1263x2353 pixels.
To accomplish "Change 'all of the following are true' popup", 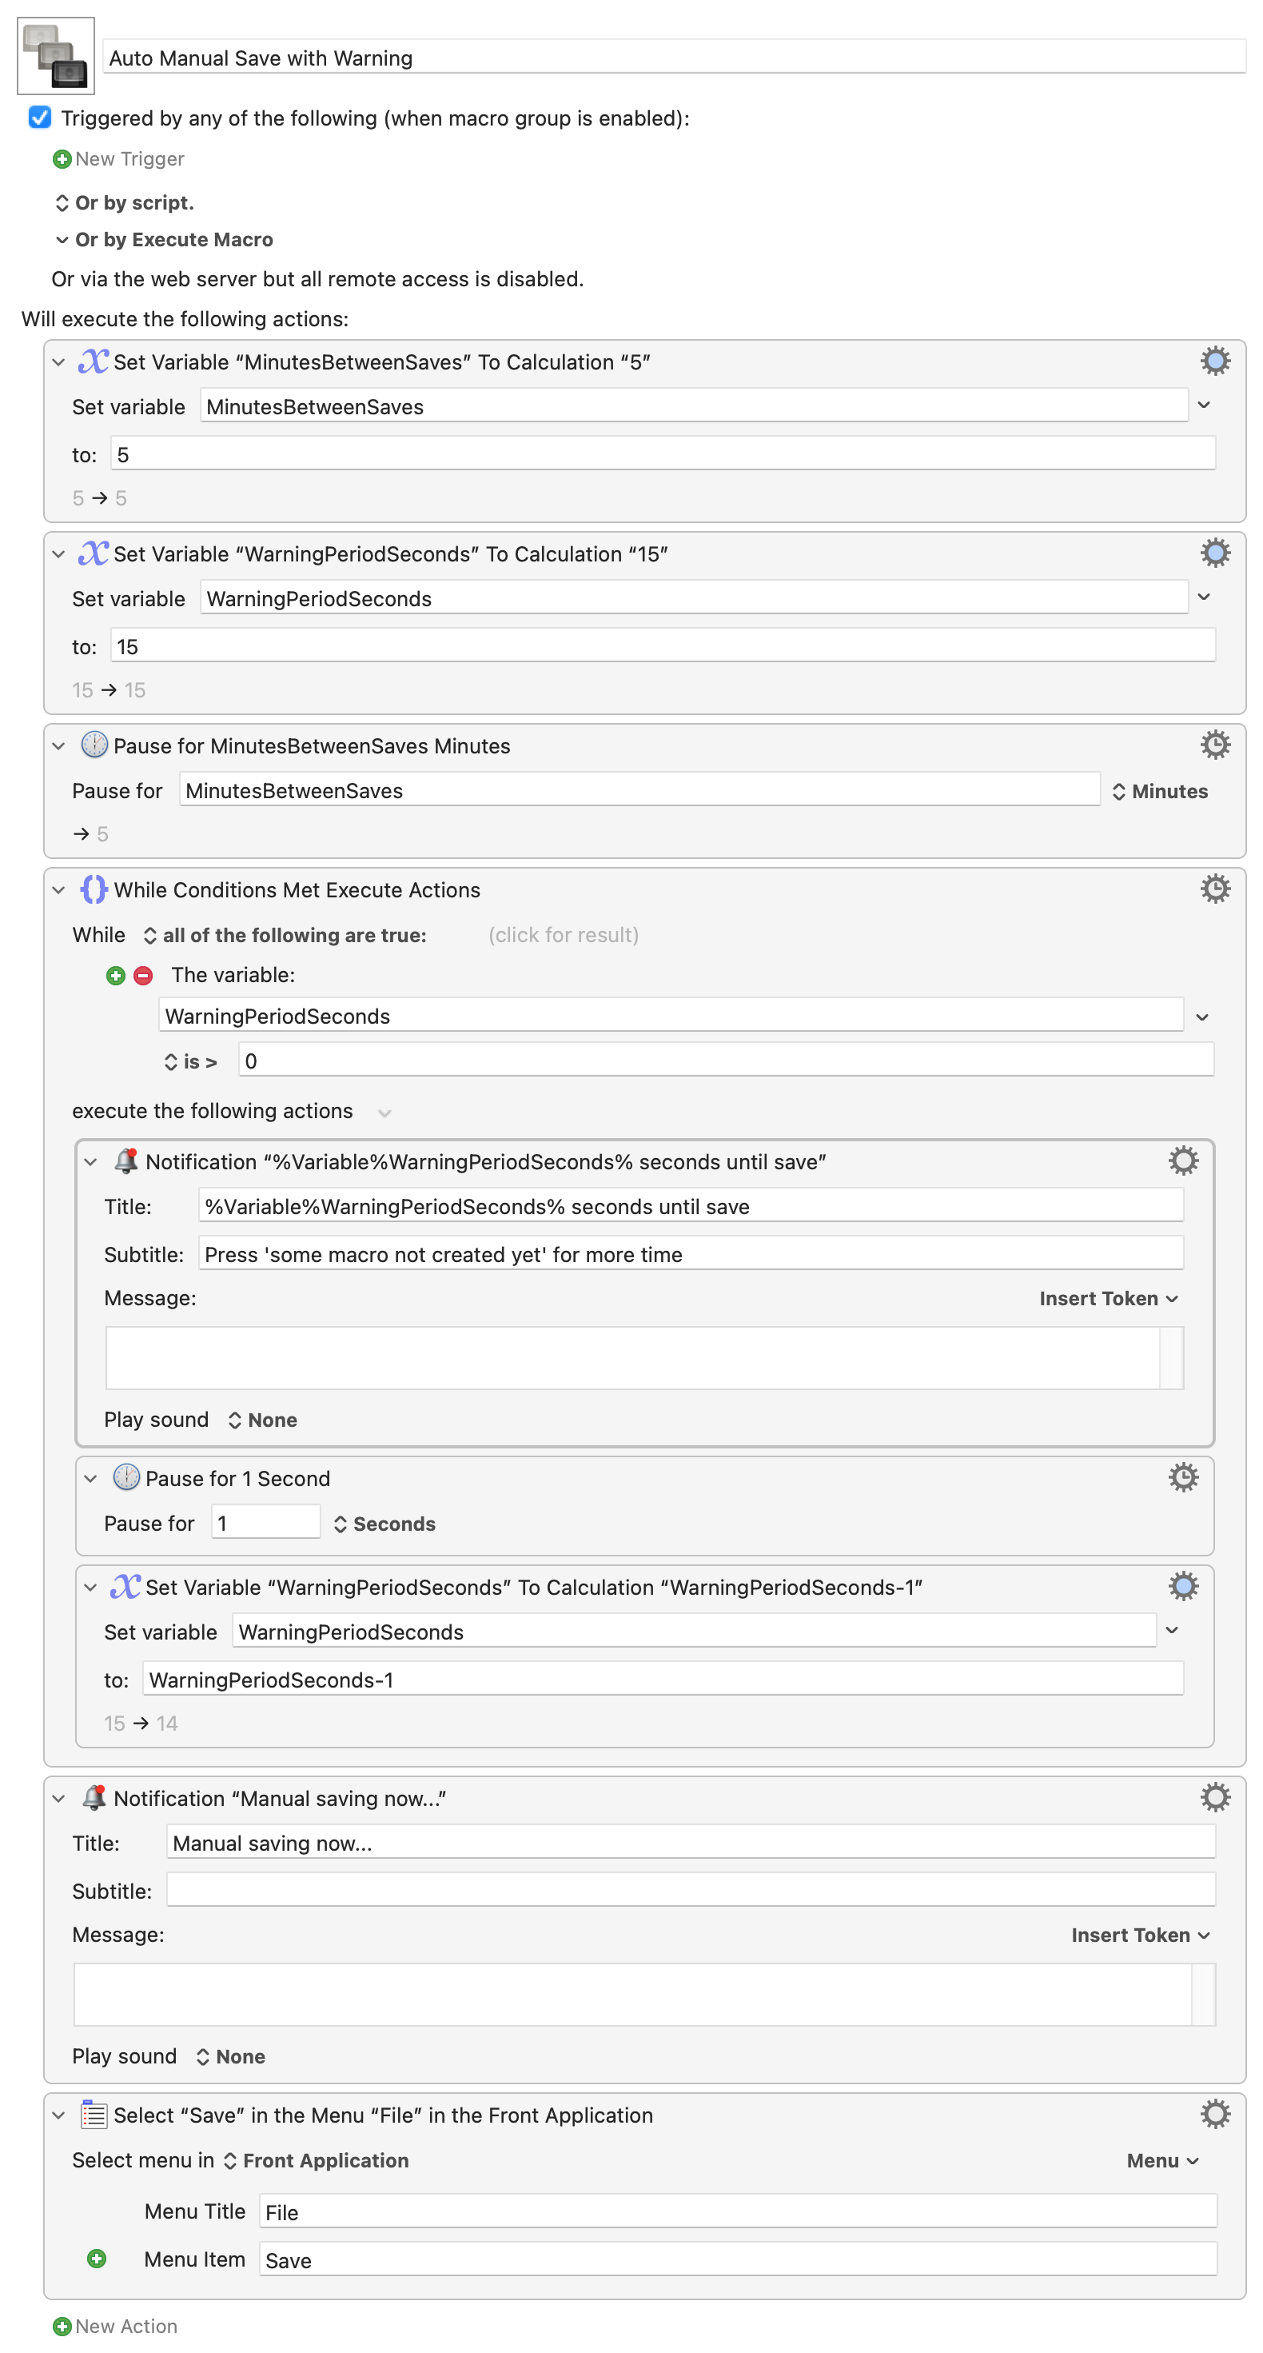I will [x=285, y=934].
